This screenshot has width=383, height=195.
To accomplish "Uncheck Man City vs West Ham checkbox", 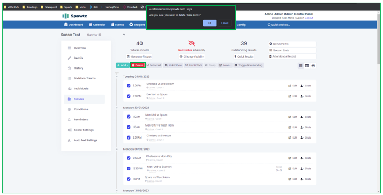I will coord(129,127).
